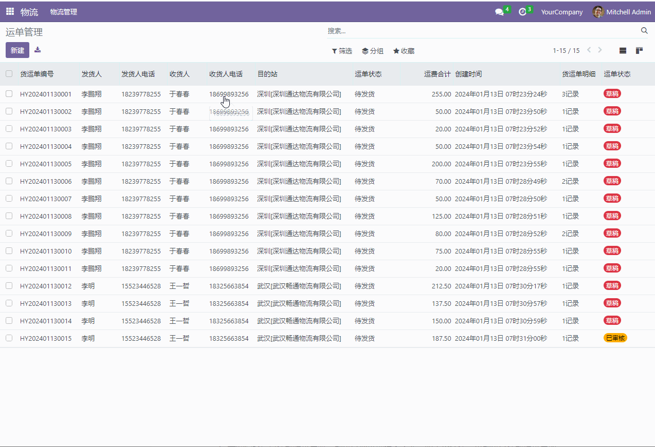Go to next page arrow
655x447 pixels.
[x=600, y=50]
